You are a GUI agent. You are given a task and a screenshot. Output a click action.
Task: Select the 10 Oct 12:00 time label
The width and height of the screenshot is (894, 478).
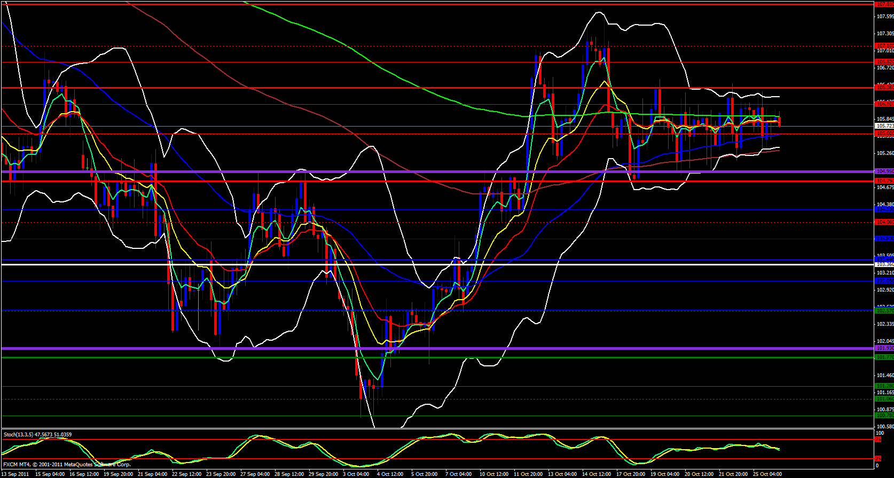(x=493, y=474)
